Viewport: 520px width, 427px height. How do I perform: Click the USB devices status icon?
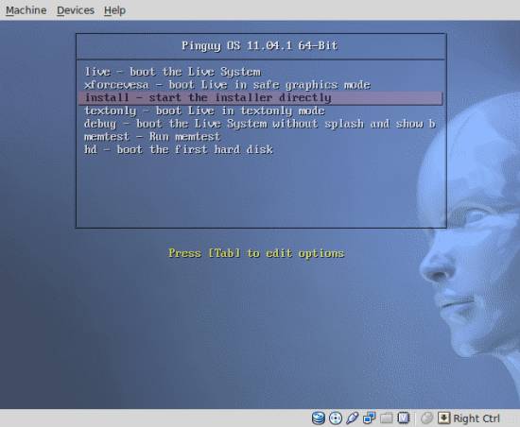coord(353,418)
